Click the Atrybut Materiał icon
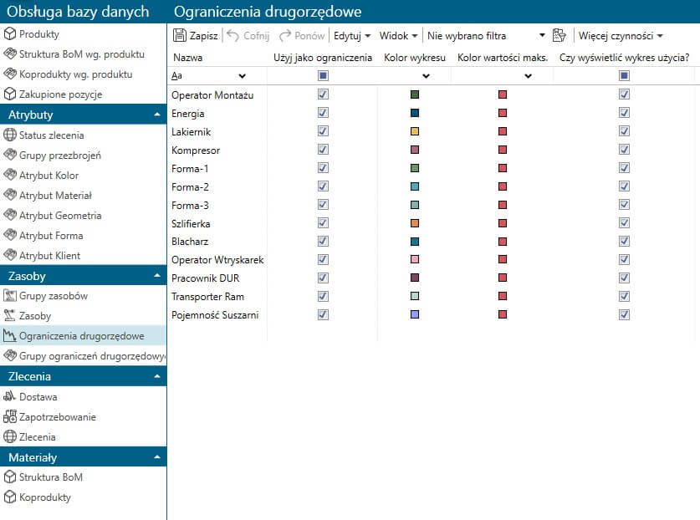This screenshot has width=700, height=520. click(x=10, y=195)
